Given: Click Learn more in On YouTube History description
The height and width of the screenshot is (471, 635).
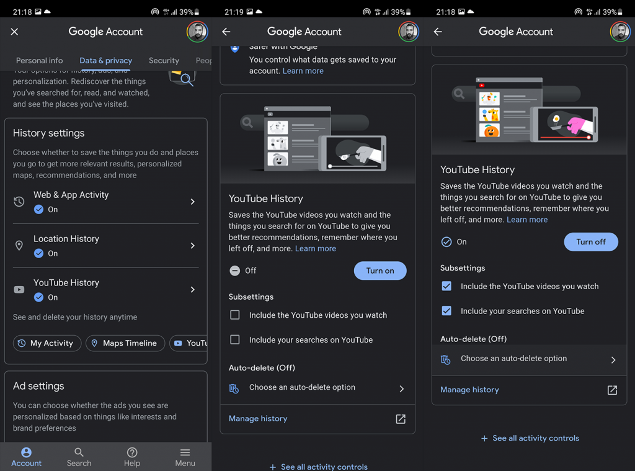Looking at the screenshot, I should coord(527,220).
